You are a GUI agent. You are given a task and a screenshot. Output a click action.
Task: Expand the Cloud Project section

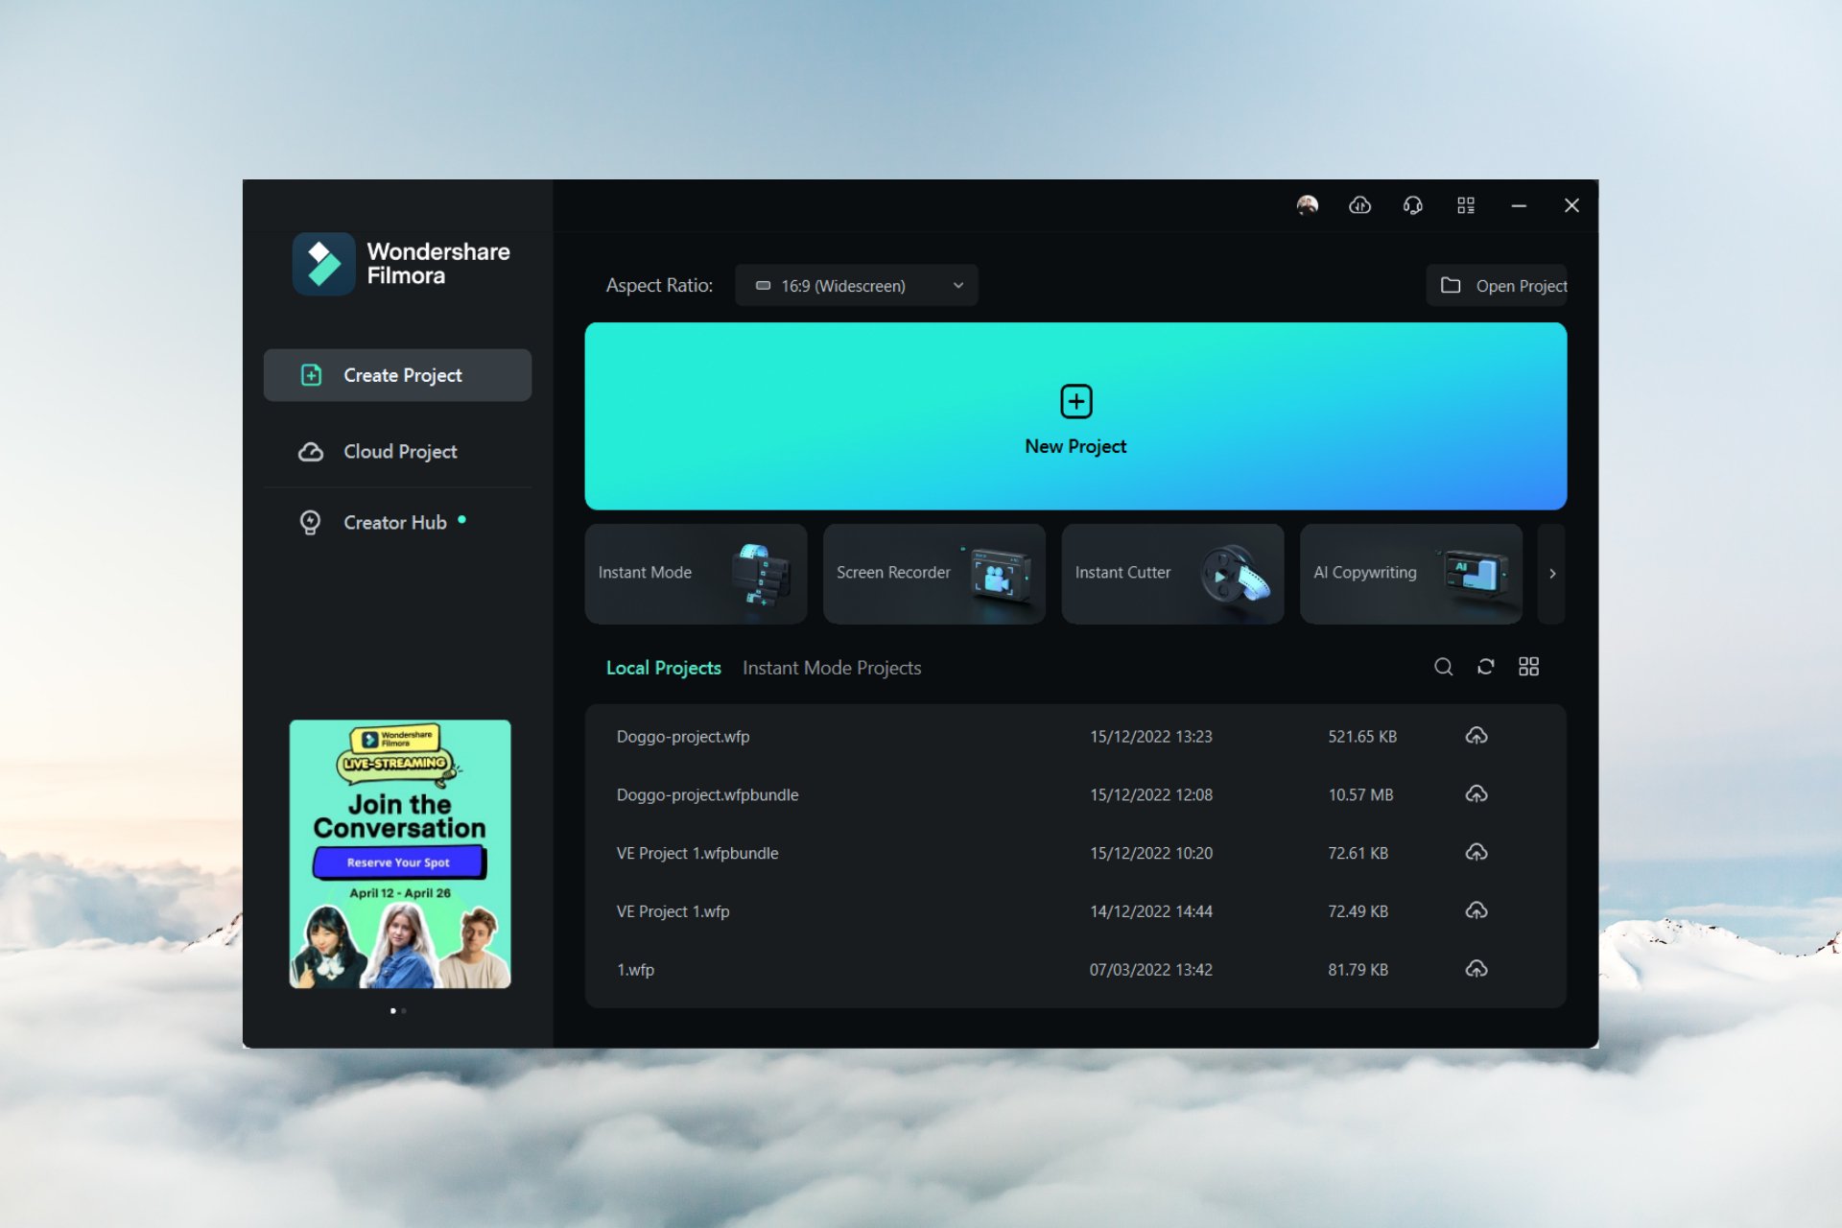(399, 451)
